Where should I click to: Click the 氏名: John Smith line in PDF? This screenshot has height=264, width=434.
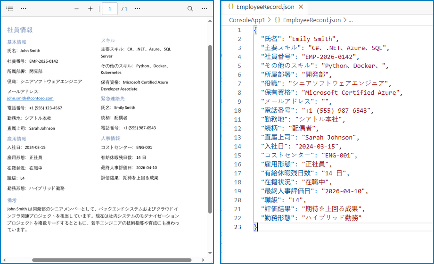coord(24,51)
